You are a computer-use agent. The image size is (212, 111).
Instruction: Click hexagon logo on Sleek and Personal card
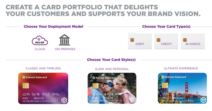tap(132, 100)
